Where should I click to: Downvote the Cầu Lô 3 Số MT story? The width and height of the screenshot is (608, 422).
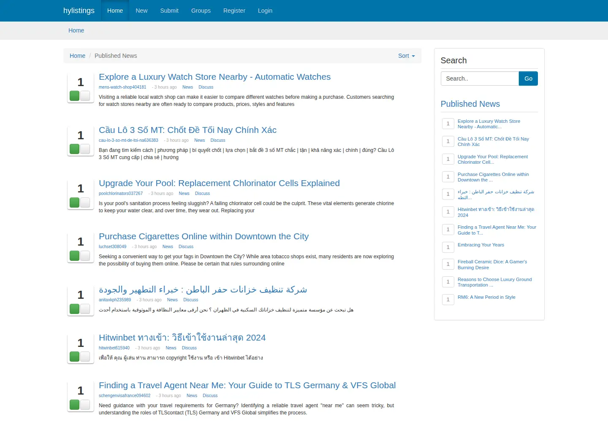click(85, 149)
